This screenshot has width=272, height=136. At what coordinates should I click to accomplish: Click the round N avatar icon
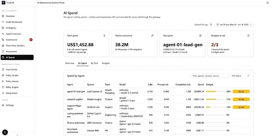pos(5,132)
